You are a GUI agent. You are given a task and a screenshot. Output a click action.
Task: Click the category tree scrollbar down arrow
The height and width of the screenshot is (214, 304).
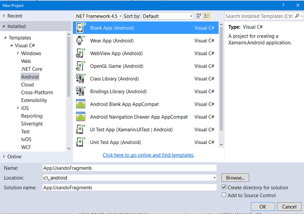click(69, 149)
